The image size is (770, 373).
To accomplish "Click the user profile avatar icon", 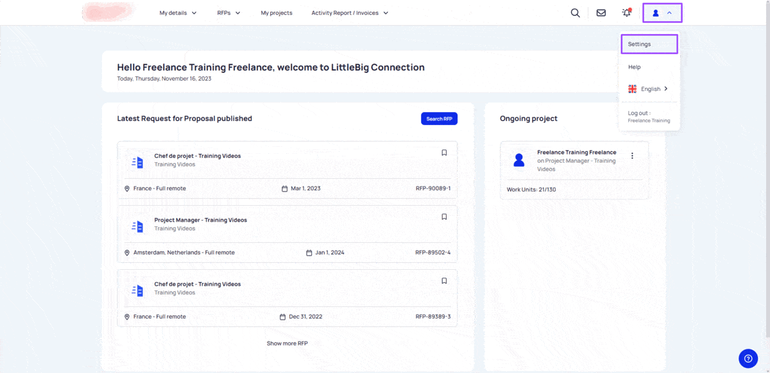I will click(656, 13).
